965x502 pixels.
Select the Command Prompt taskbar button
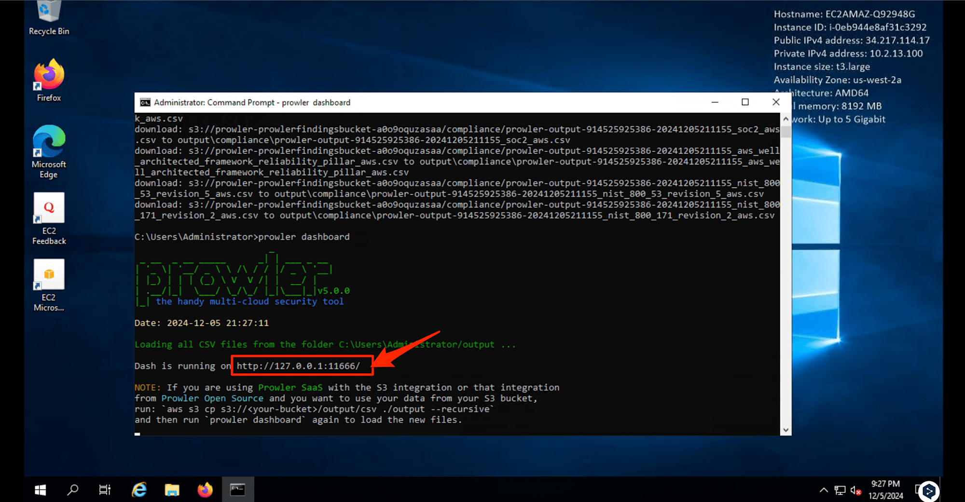[x=238, y=490]
